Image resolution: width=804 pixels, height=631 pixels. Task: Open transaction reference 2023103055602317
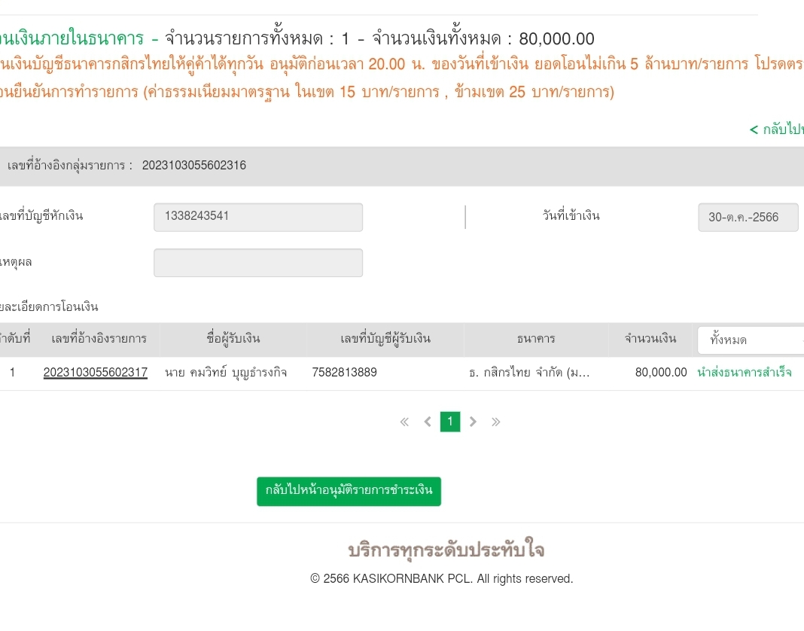96,373
